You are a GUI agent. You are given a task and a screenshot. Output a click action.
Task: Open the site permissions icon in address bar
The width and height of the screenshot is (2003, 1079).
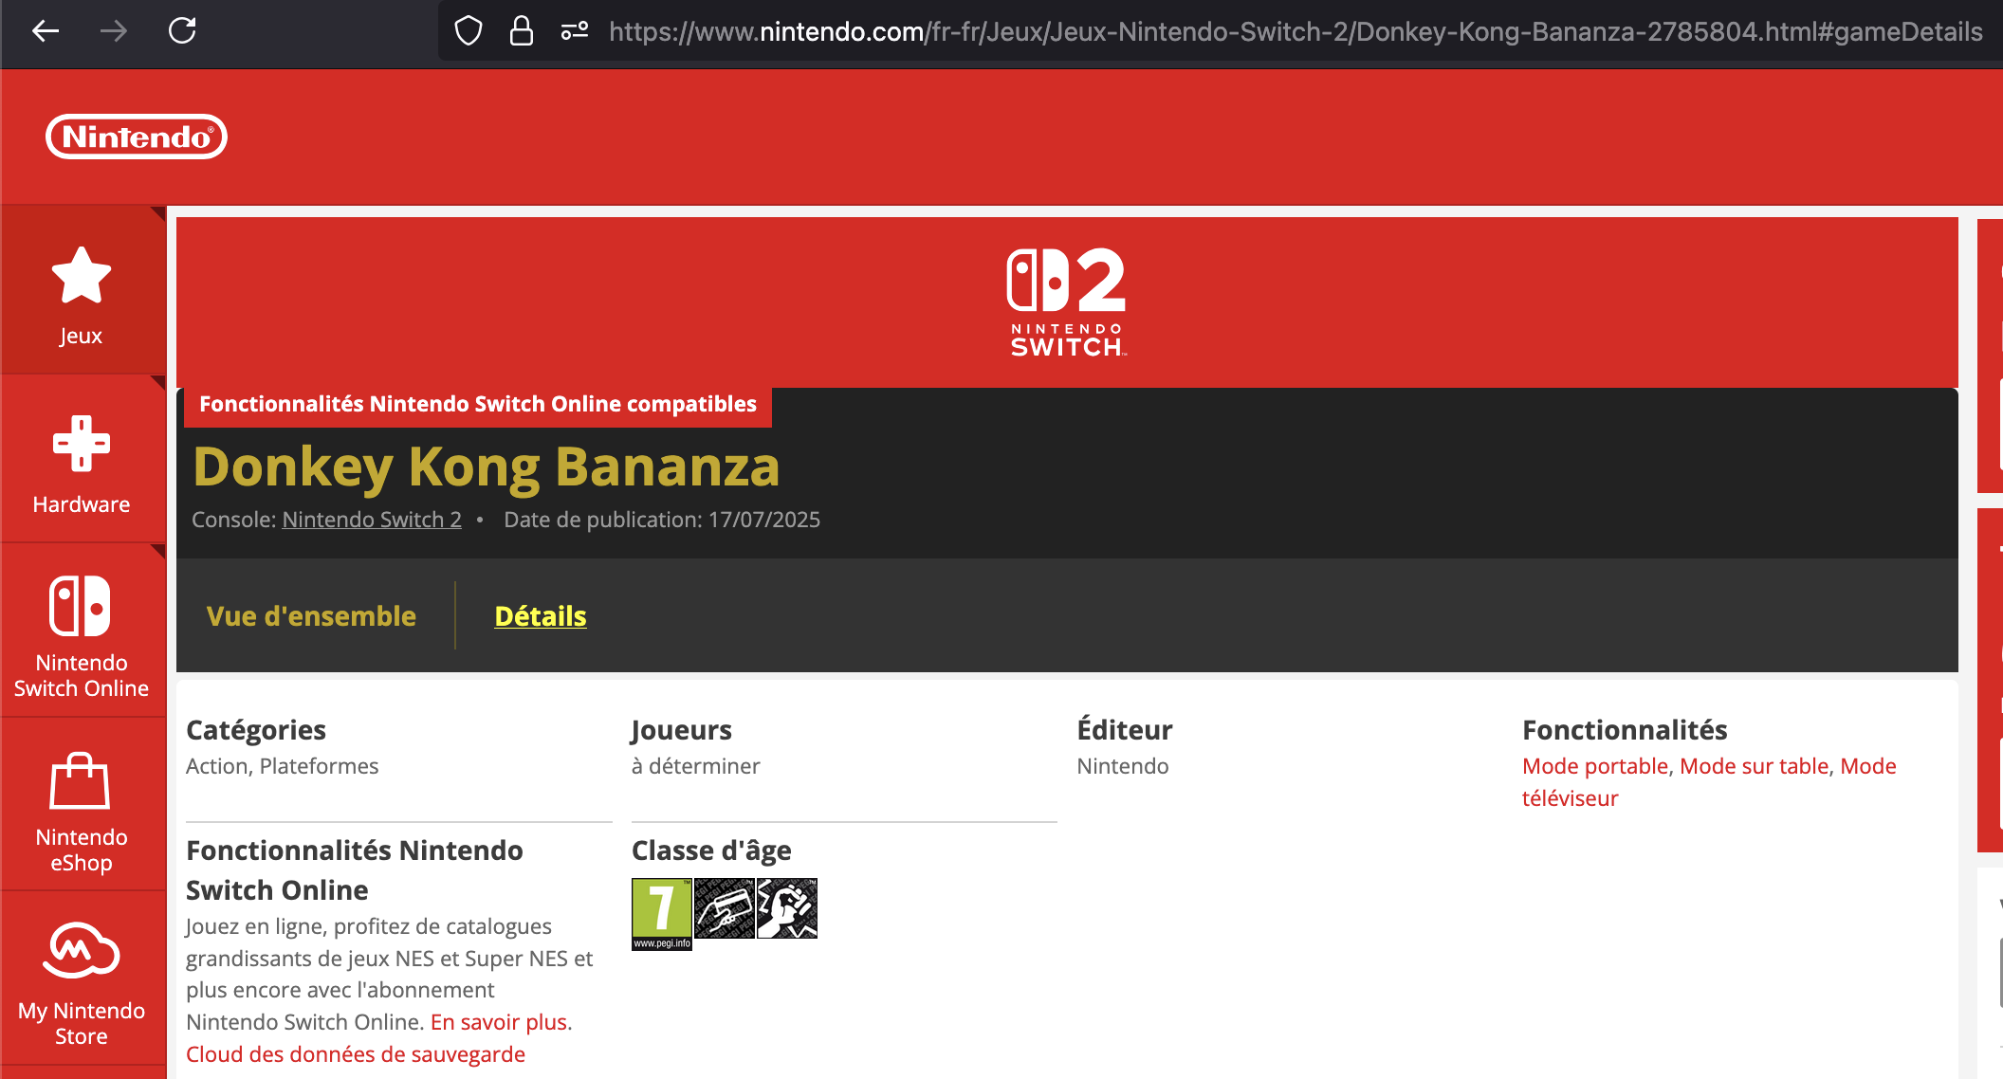tap(575, 31)
